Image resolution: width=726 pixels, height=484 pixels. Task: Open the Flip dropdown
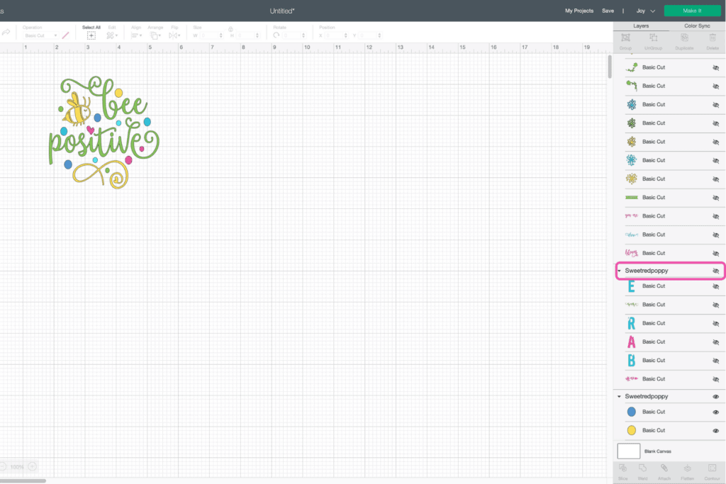tap(174, 35)
